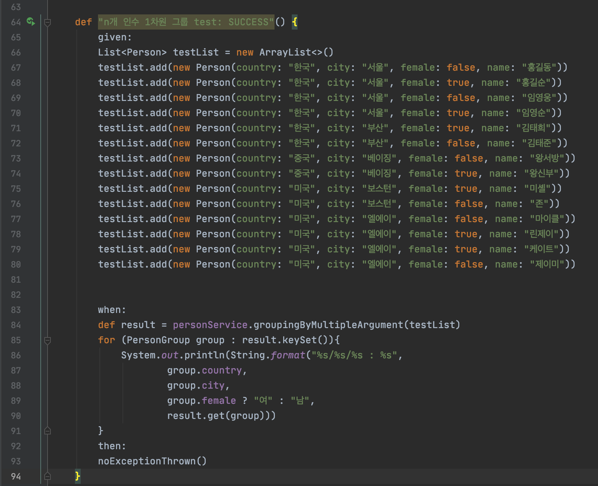Click the fold end marker at line 94
598x486 pixels.
(x=47, y=476)
